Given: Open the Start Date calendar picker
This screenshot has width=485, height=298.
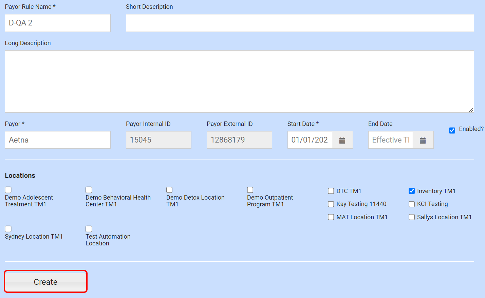Looking at the screenshot, I should tap(342, 139).
